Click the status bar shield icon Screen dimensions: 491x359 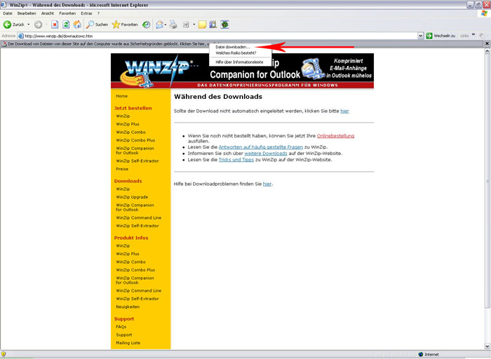point(4,354)
